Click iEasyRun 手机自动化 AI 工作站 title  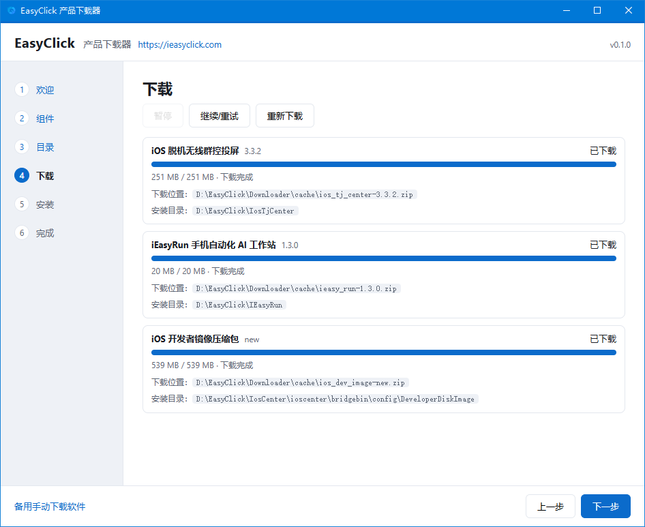pos(213,245)
